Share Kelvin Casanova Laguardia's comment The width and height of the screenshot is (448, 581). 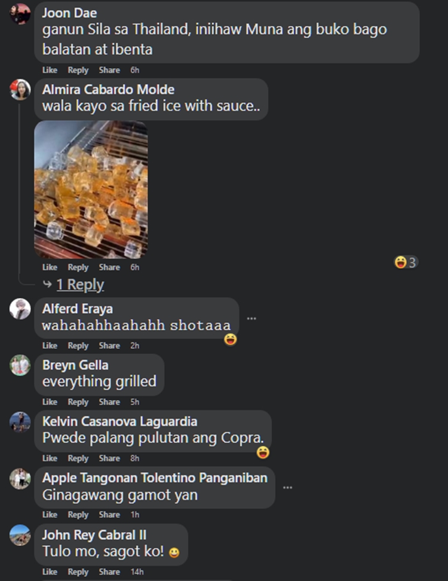(109, 458)
